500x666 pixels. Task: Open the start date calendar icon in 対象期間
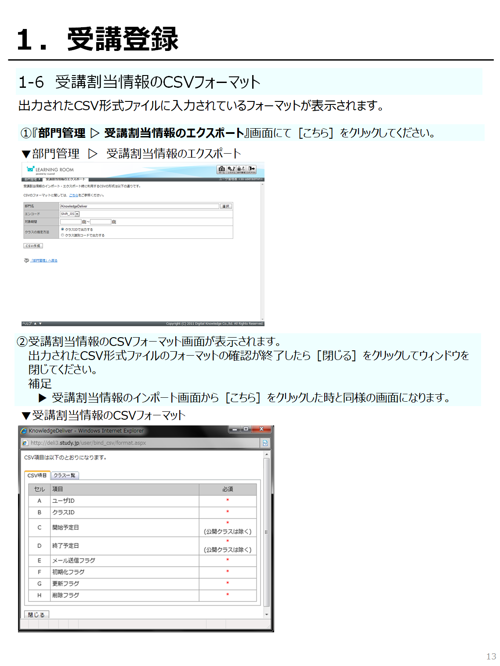(x=84, y=222)
